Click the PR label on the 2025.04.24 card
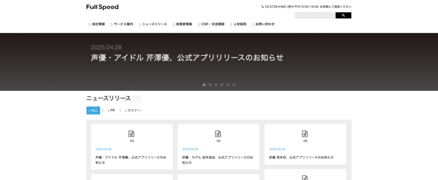This screenshot has width=438, height=180. pyautogui.click(x=219, y=141)
